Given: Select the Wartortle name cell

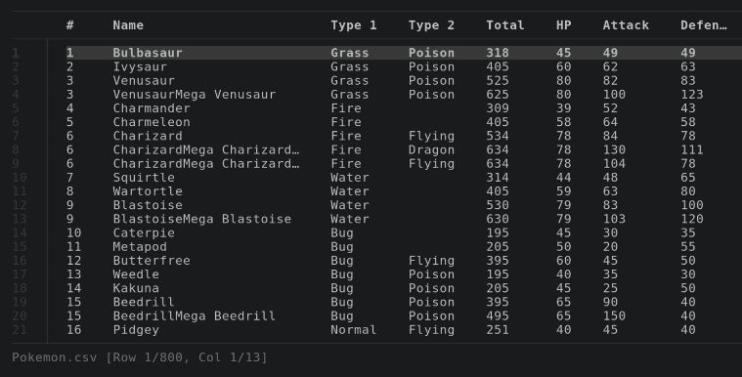Looking at the screenshot, I should point(148,191).
